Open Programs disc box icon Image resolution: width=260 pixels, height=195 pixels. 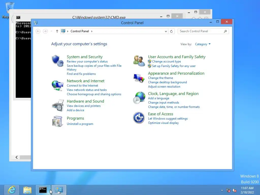click(x=57, y=121)
